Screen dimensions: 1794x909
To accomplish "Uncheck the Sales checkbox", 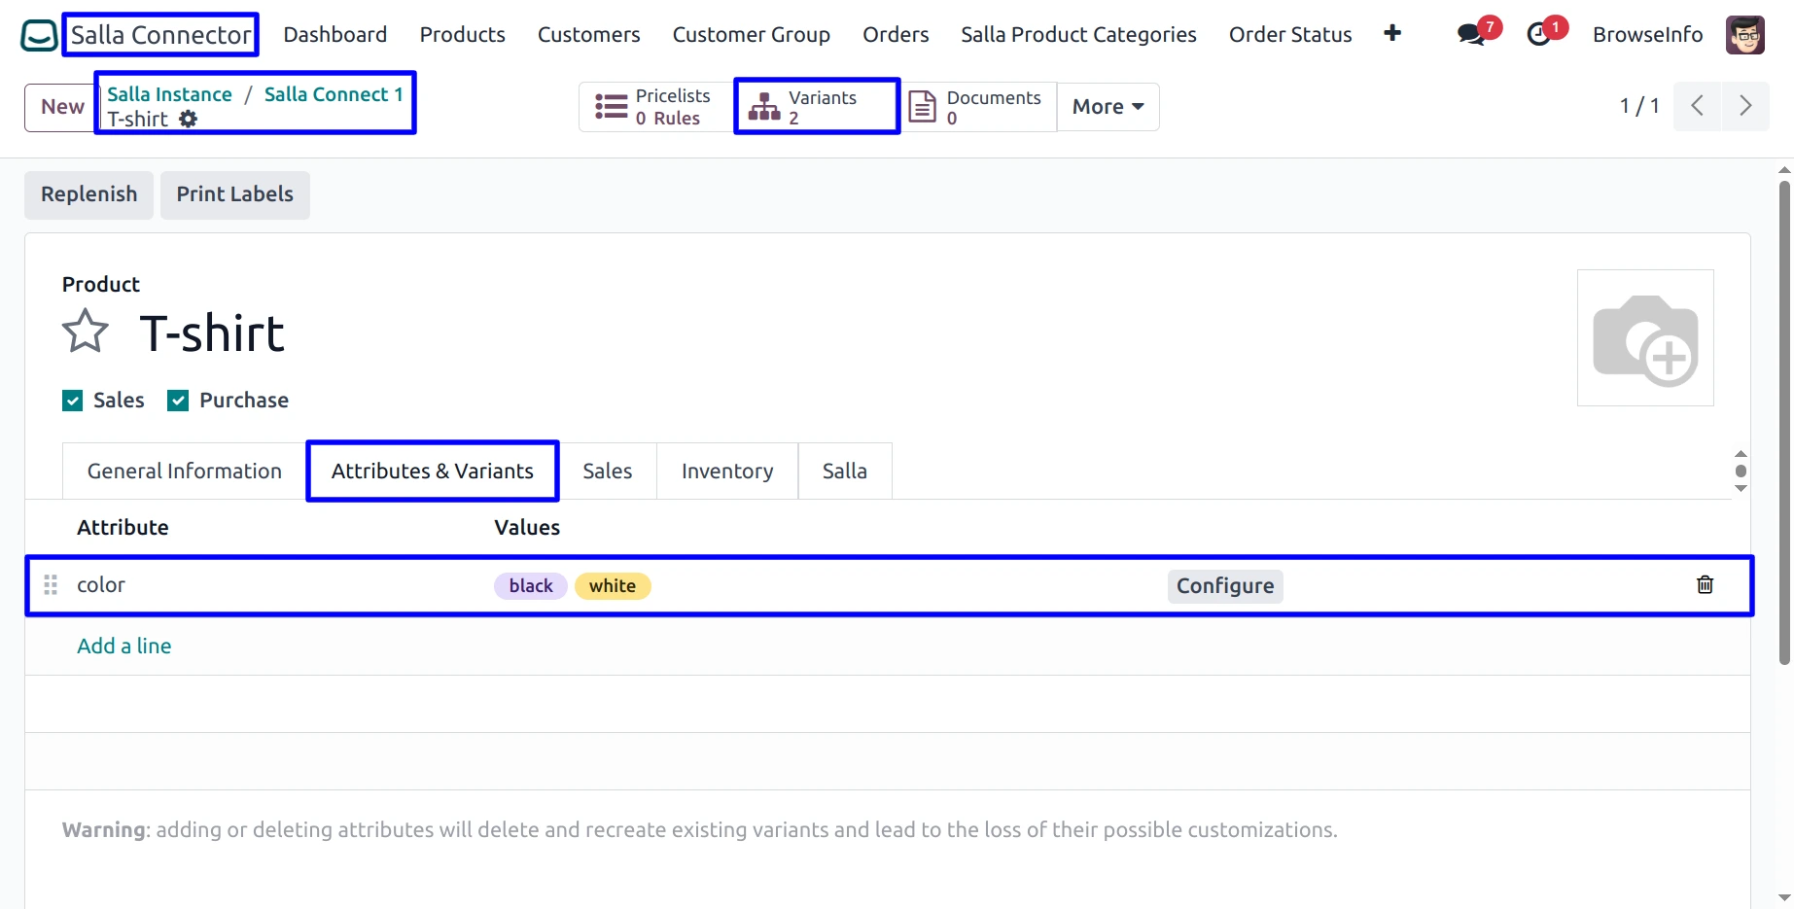I will tap(73, 401).
